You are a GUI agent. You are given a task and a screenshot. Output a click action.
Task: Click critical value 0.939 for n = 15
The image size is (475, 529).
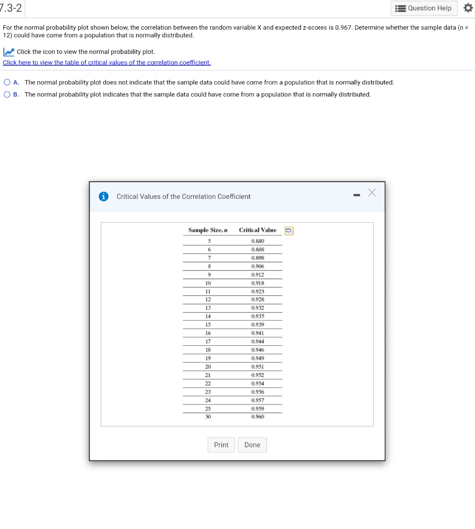click(x=258, y=325)
